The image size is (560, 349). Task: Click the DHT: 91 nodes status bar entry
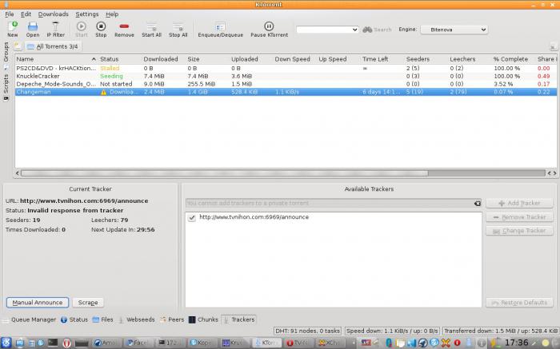click(x=307, y=331)
